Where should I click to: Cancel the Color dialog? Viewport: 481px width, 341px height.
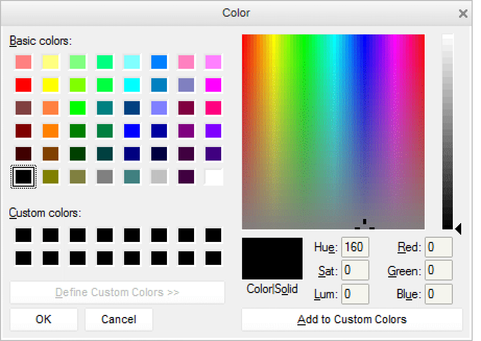118,319
